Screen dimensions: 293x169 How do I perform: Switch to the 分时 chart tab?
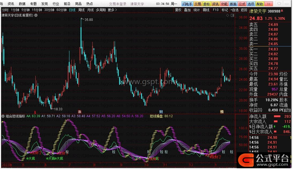coord(5,10)
